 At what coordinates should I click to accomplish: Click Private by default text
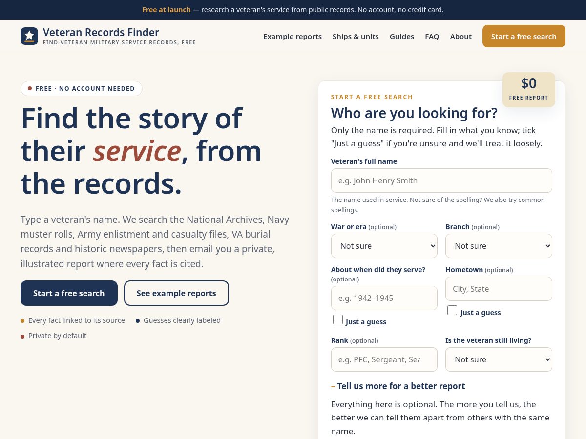tap(57, 336)
